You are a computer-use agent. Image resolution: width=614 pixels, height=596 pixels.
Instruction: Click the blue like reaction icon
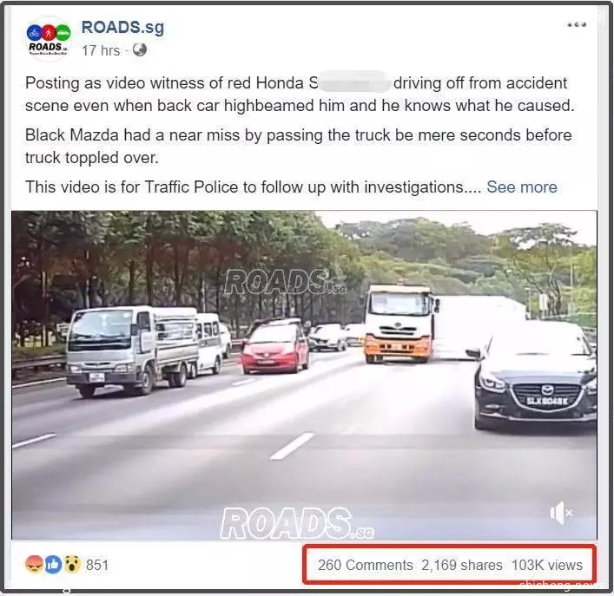pos(53,565)
